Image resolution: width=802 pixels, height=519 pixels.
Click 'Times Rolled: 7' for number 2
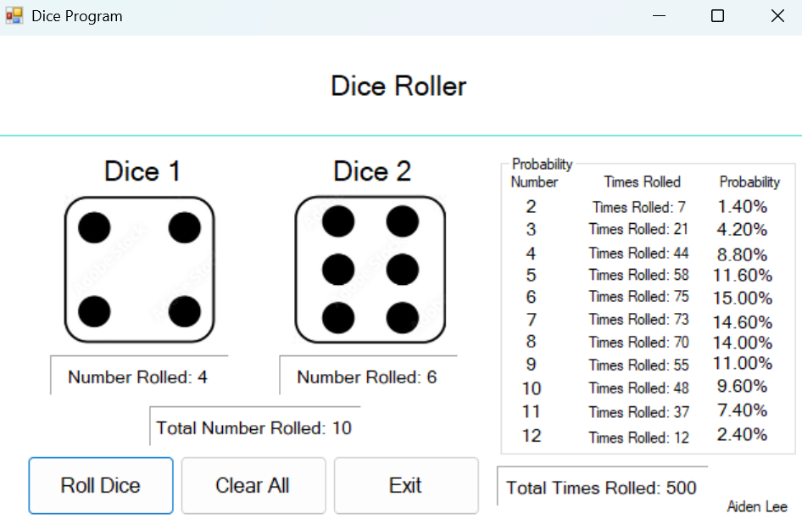coord(639,207)
